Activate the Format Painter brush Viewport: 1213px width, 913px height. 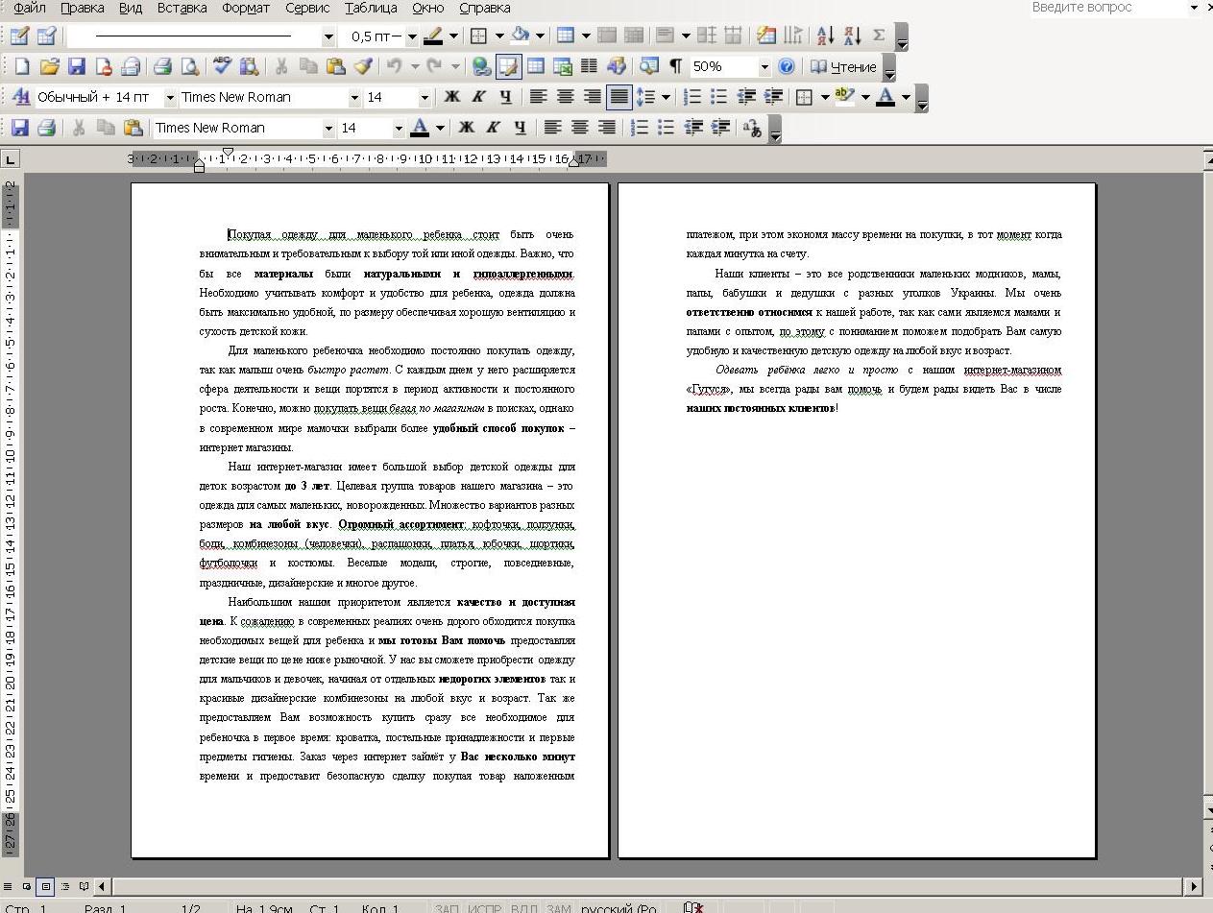pos(363,66)
